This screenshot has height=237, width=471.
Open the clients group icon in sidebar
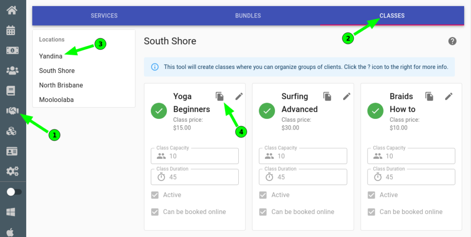[12, 70]
